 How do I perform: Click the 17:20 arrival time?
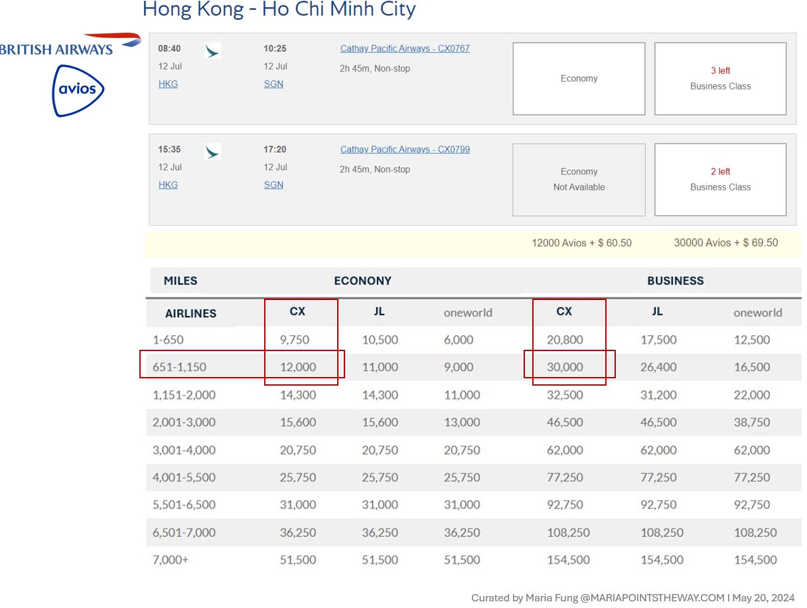(275, 150)
